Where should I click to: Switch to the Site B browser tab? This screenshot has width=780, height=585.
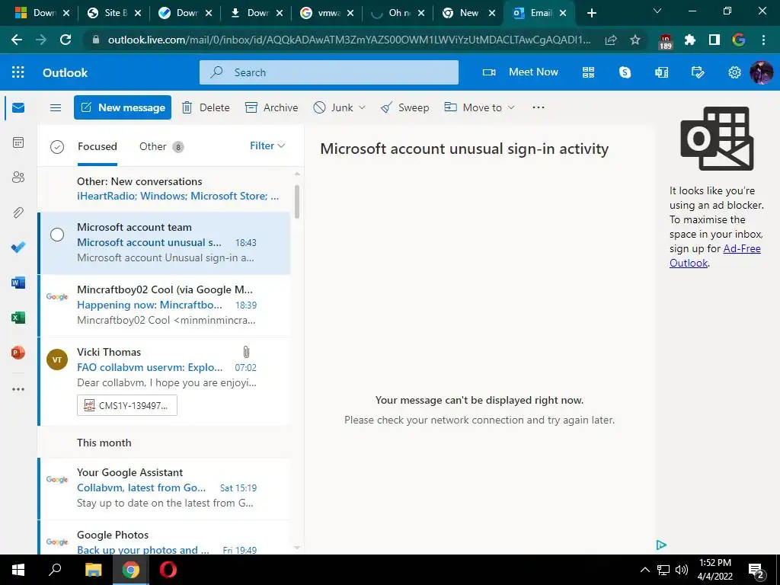[114, 13]
